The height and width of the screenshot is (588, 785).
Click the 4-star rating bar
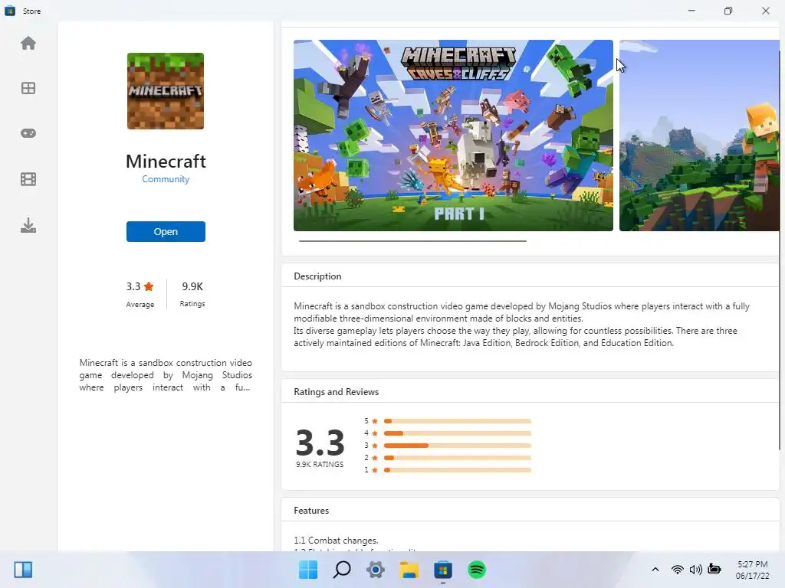457,433
